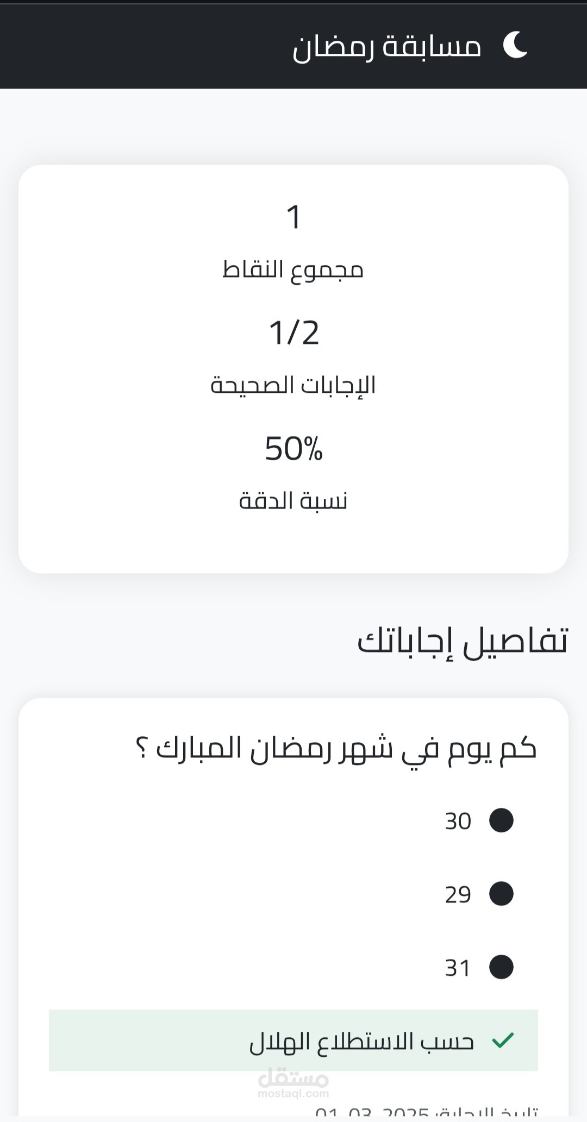Click the mostaql.com watermark logo
Image resolution: width=587 pixels, height=1122 pixels.
pyautogui.click(x=293, y=1083)
